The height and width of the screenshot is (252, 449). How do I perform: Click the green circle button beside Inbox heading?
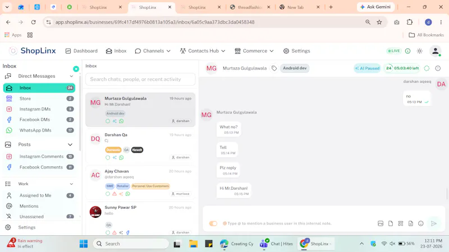pos(76,69)
